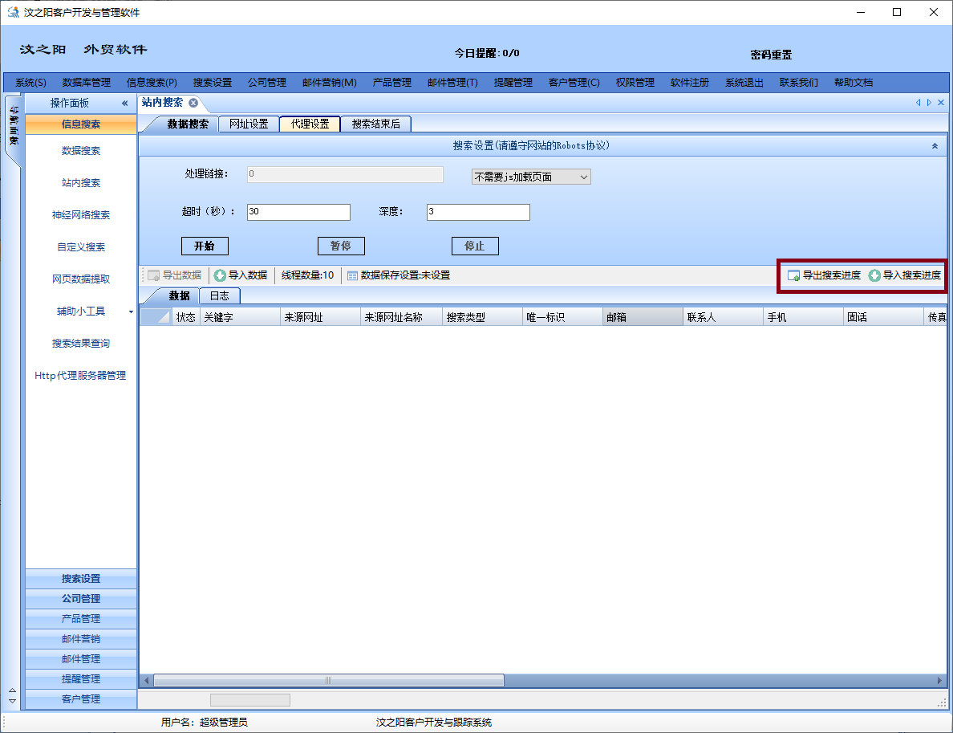Viewport: 953px width, 733px height.
Task: Open 数据保存设置 table icon
Action: (x=352, y=275)
